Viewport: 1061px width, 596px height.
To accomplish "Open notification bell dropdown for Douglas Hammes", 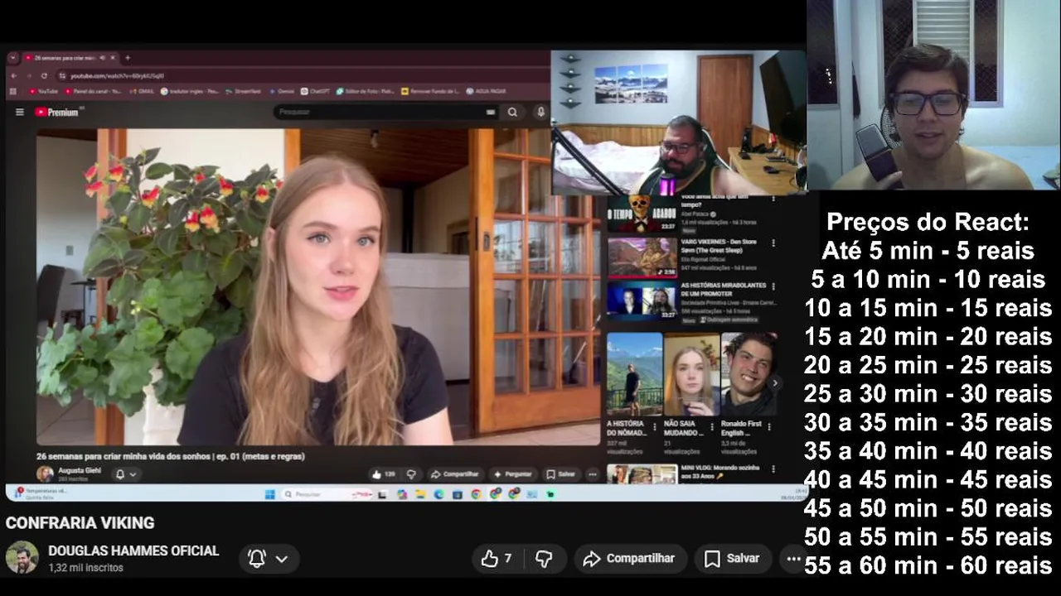I will click(268, 559).
